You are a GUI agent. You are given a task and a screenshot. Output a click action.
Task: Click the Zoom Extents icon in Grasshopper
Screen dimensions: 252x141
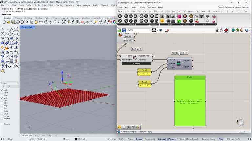coord(154,30)
